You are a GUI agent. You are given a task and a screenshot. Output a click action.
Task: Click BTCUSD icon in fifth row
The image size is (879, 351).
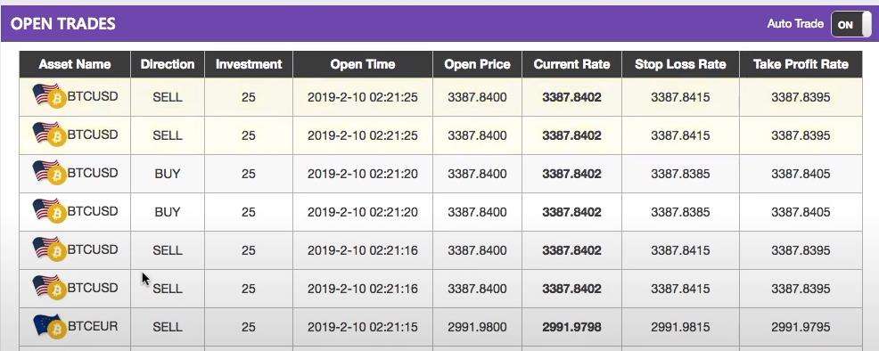(x=49, y=249)
